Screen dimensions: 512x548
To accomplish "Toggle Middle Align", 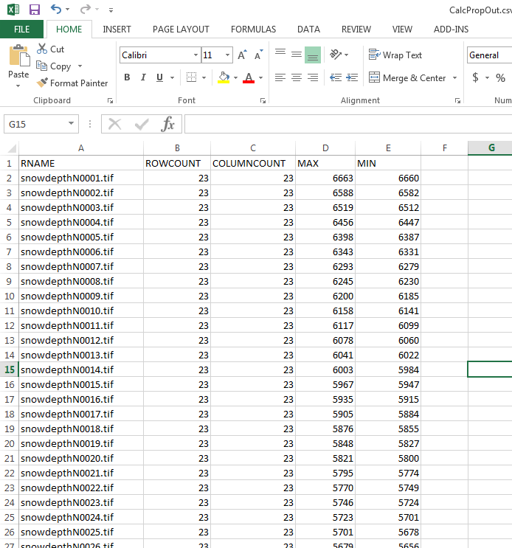I will [x=297, y=55].
